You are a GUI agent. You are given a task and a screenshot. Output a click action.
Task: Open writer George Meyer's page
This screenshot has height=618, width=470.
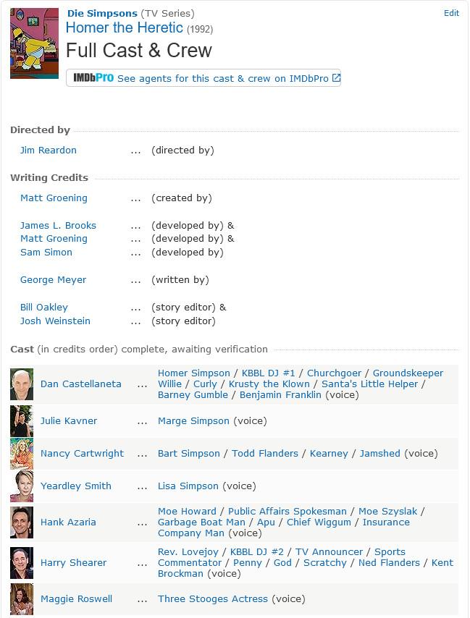54,280
